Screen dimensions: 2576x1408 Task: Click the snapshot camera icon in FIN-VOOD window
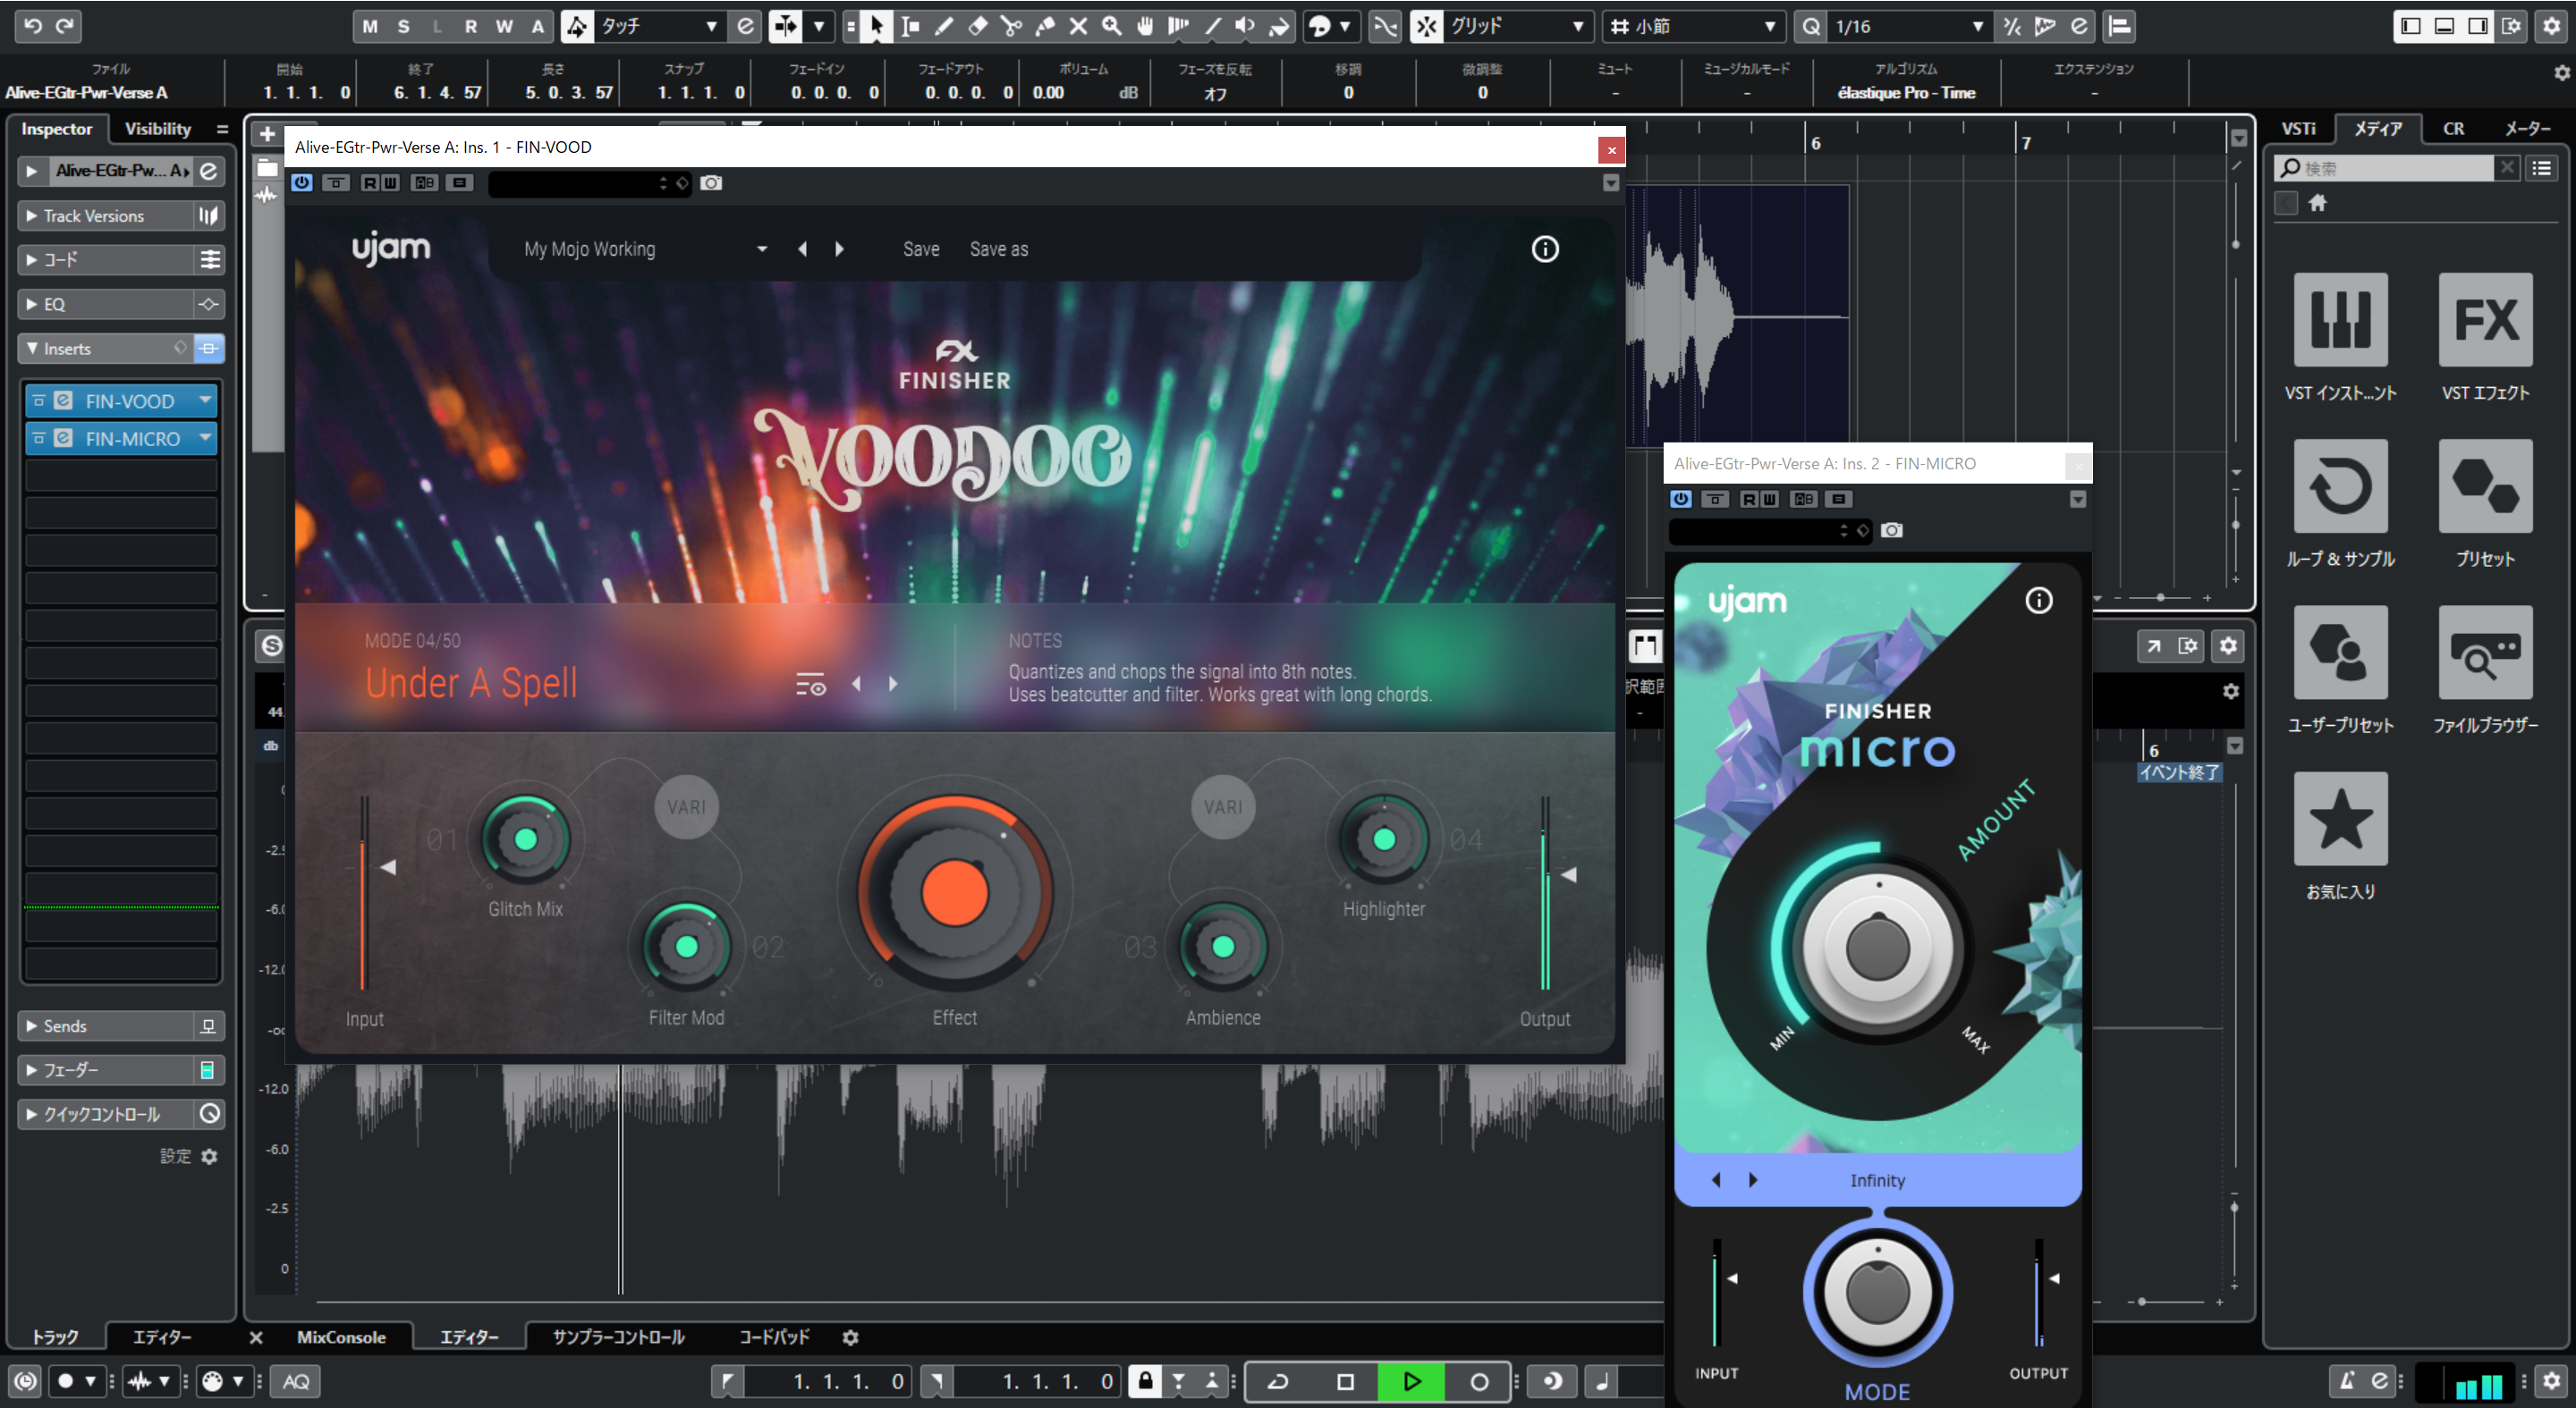tap(711, 183)
